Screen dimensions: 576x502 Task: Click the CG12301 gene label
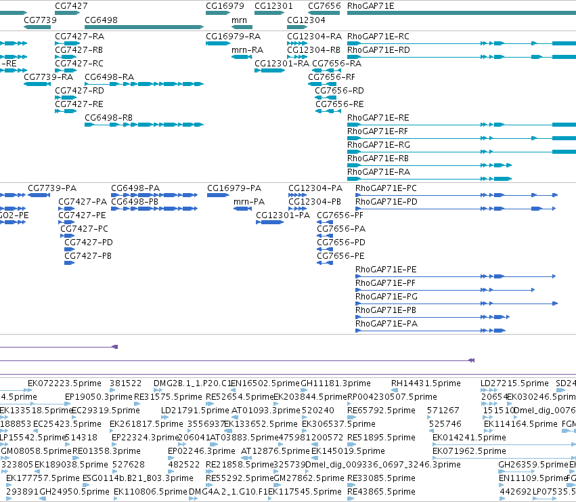tap(273, 6)
